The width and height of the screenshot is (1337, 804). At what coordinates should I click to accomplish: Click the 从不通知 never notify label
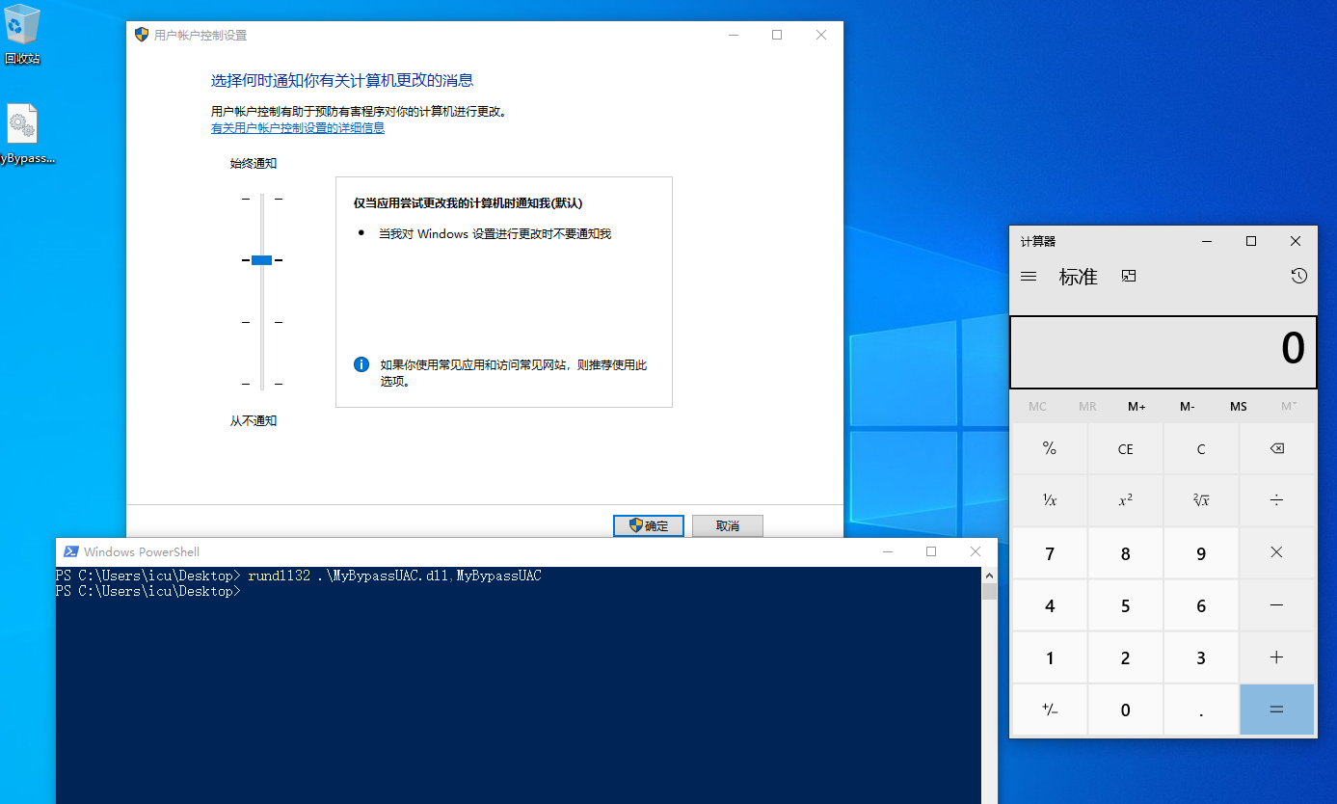(x=254, y=421)
